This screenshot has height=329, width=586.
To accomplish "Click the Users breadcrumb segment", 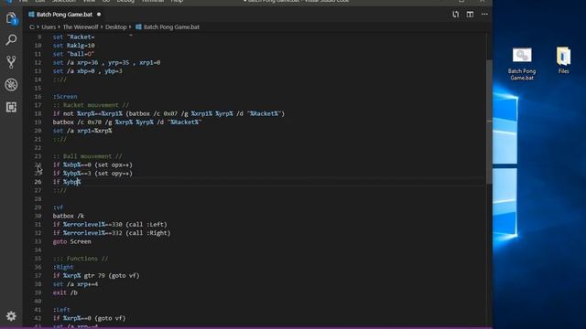I will tap(49, 27).
